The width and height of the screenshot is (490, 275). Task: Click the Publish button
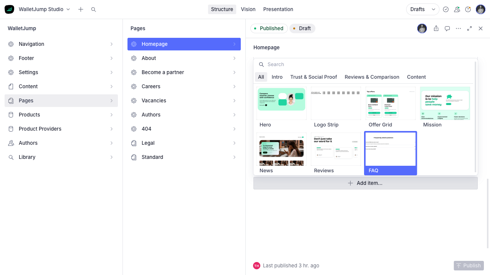[x=469, y=265]
